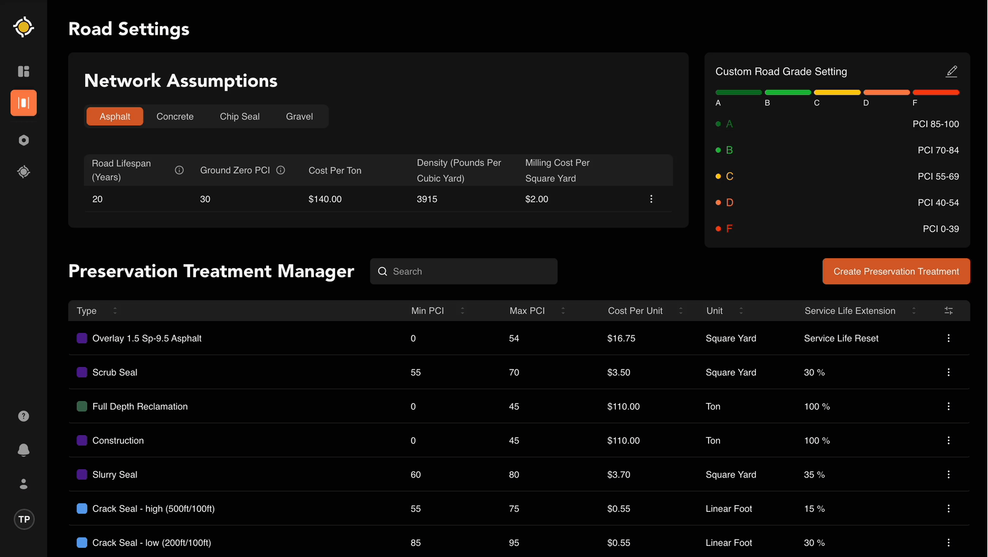Screen dimensions: 988x557
Task: Edit Custom Road Grade Setting pencil icon
Action: coord(951,71)
